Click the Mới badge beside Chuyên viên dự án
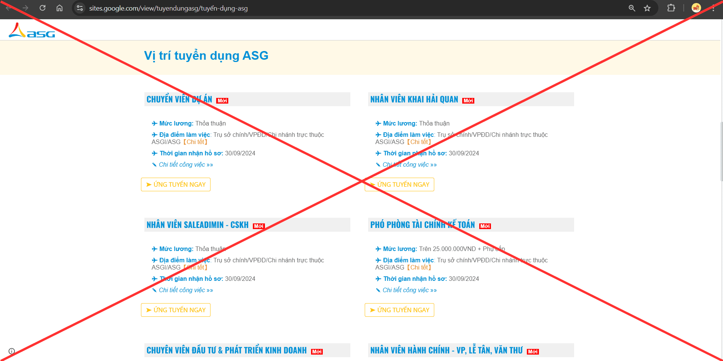Viewport: 723px width, 361px height. (222, 101)
